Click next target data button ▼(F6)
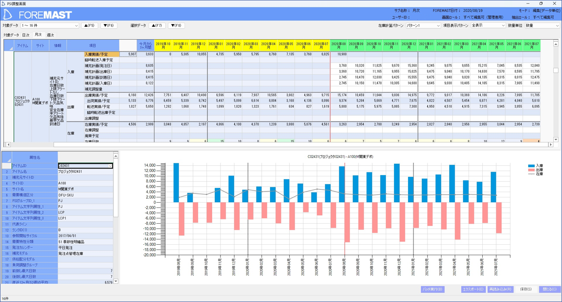The height and width of the screenshot is (302, 562). (x=109, y=26)
